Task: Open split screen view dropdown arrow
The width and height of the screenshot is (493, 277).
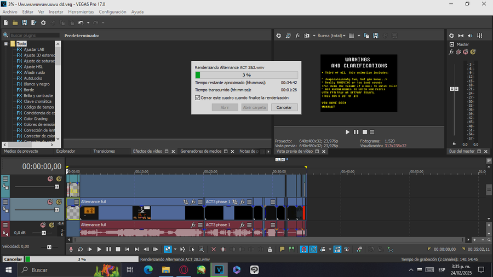Action: 314,36
